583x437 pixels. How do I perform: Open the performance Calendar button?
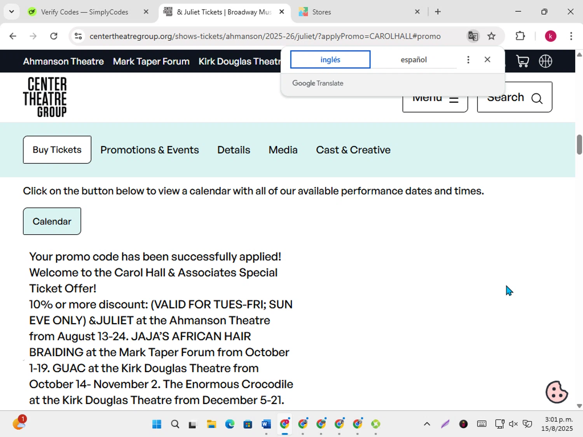(x=52, y=221)
